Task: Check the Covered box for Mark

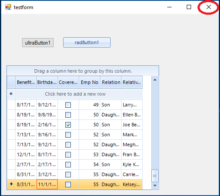Action: [x=68, y=135]
